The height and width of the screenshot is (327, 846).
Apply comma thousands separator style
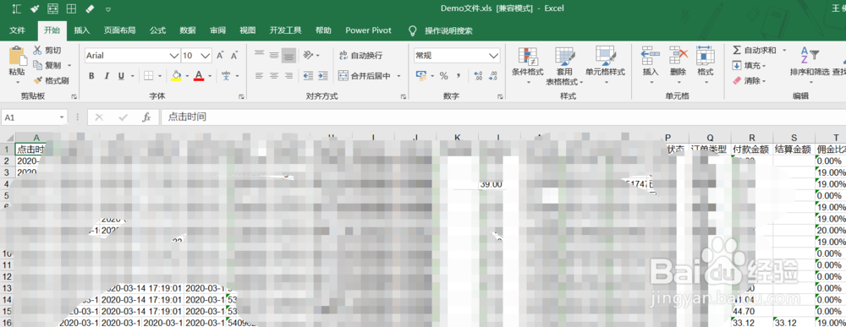point(458,76)
